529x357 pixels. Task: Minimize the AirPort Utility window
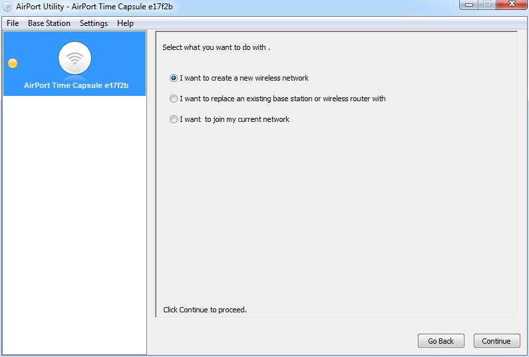click(x=469, y=5)
